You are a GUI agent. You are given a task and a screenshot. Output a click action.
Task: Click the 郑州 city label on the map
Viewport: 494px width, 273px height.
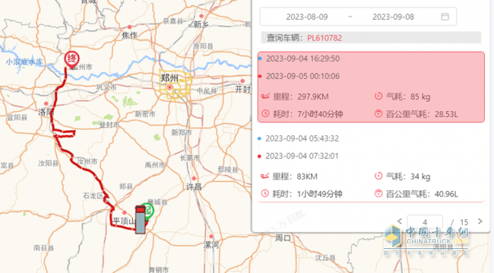170,79
